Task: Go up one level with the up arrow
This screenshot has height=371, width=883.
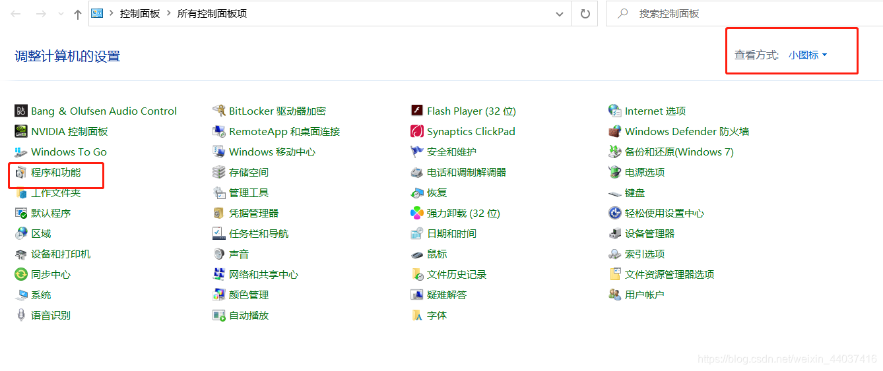Action: pos(78,14)
